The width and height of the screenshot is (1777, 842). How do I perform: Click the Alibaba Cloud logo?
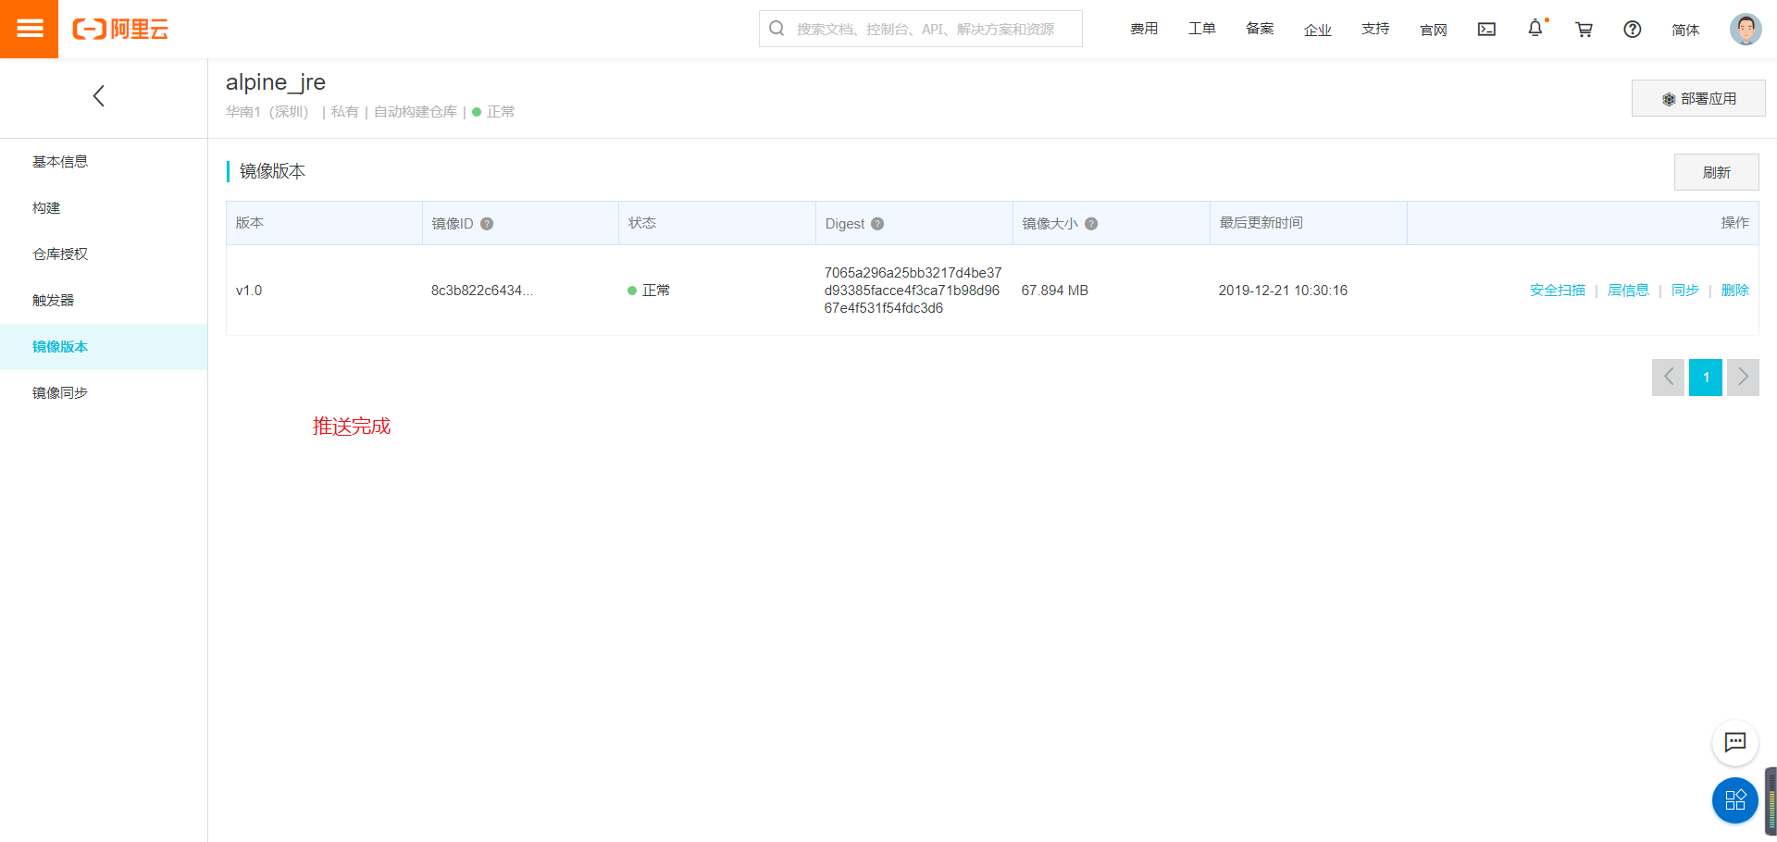pyautogui.click(x=120, y=30)
